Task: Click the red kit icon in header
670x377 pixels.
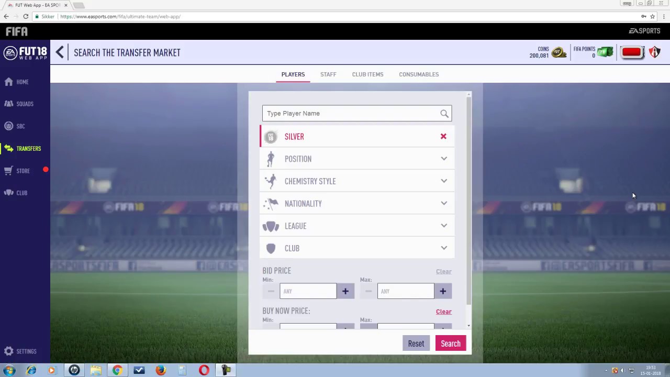Action: pyautogui.click(x=632, y=52)
